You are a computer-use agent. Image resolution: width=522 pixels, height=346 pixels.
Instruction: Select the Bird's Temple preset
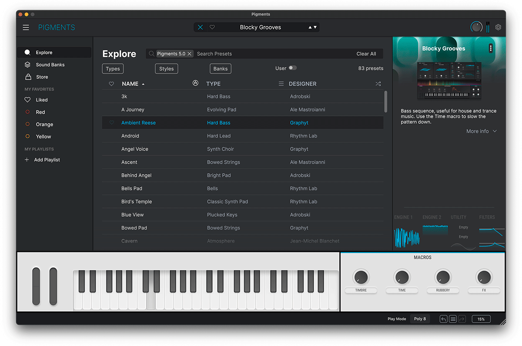pos(243,201)
